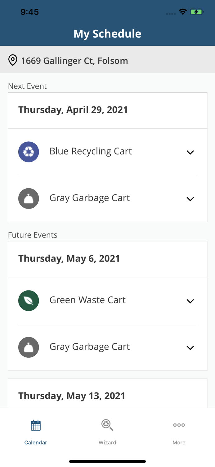Open the Calendar icon in the bottom bar
Screen dimensions: 215x467
35,425
